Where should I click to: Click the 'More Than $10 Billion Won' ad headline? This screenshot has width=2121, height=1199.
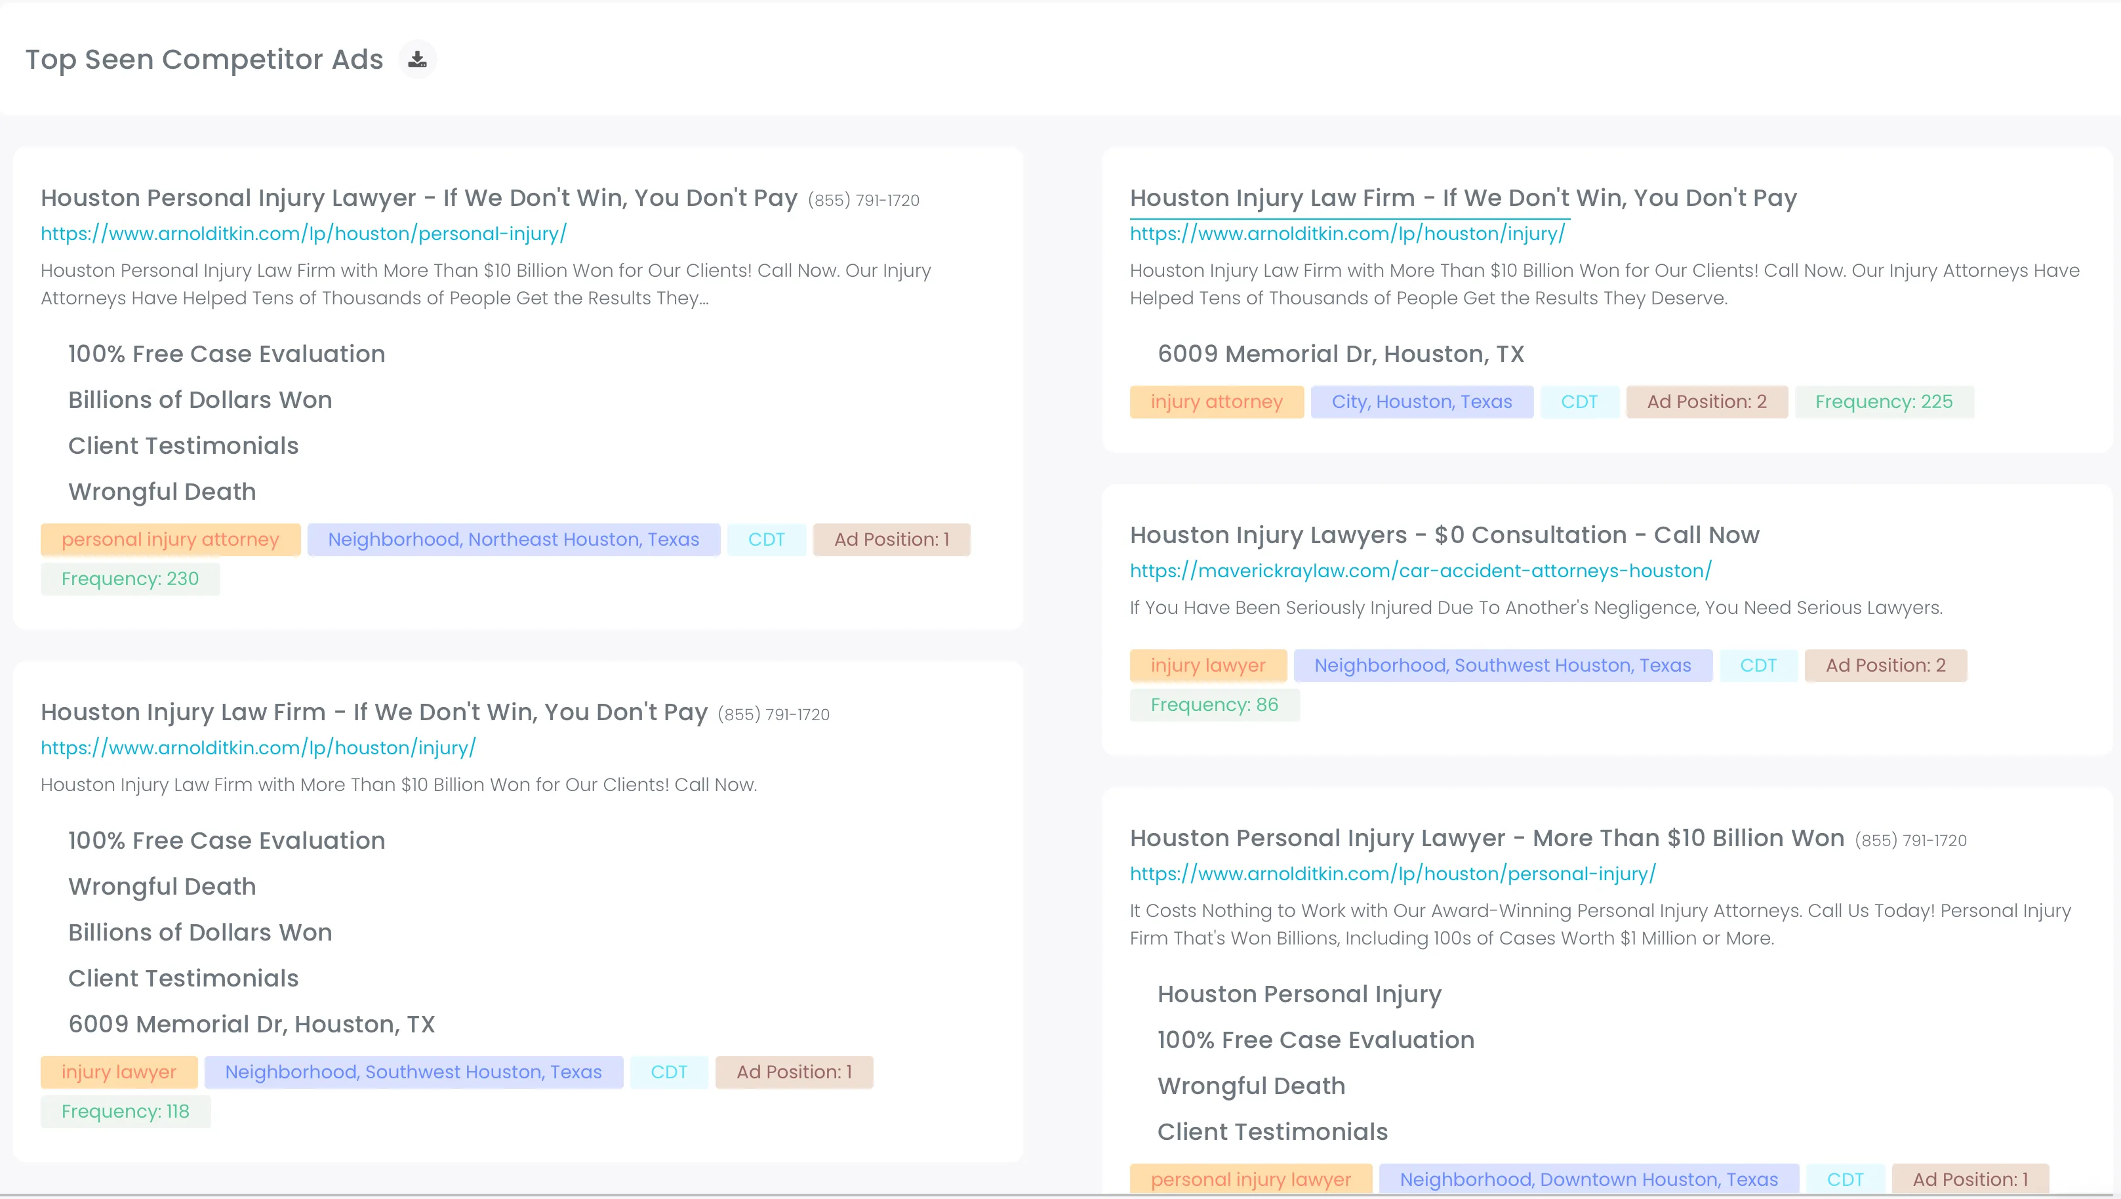[x=1486, y=838]
